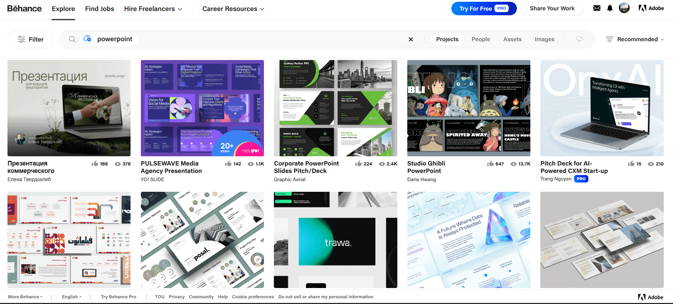Open Презентация коммерческого project title
The width and height of the screenshot is (673, 304).
tap(31, 167)
